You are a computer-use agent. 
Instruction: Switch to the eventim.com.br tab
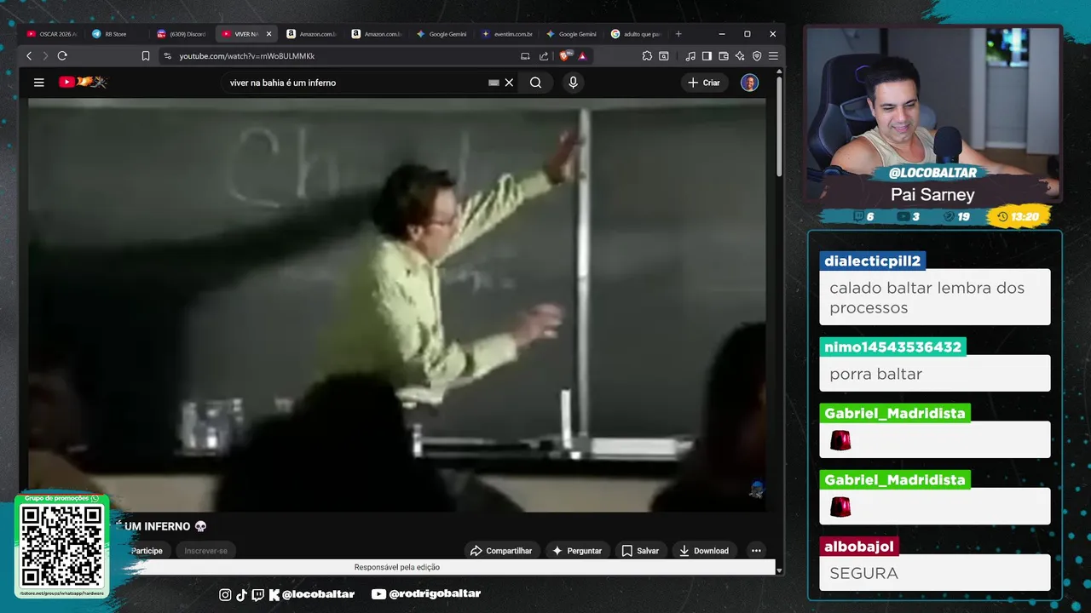pyautogui.click(x=506, y=34)
